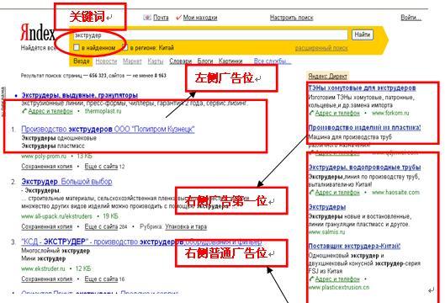Click the www.poly-prom.ru URL
This screenshot has width=445, height=303.
point(44,156)
